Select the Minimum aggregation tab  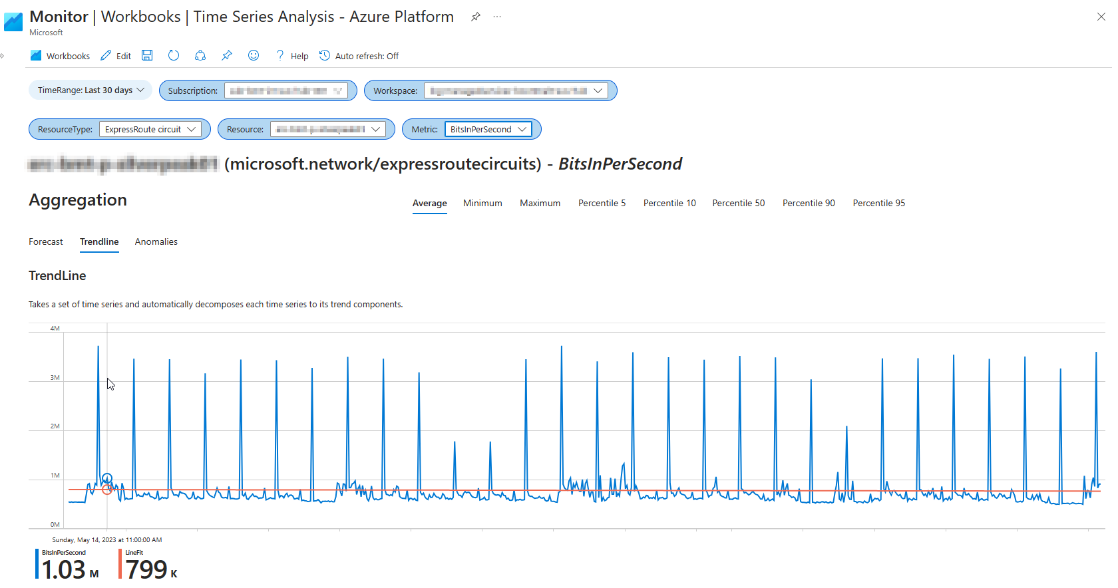coord(482,203)
